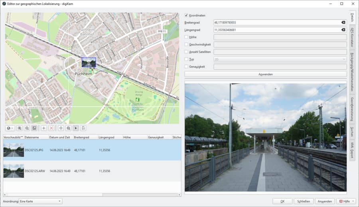The width and height of the screenshot is (359, 207).
Task: Zoom in on the map
Action: tap(20, 128)
